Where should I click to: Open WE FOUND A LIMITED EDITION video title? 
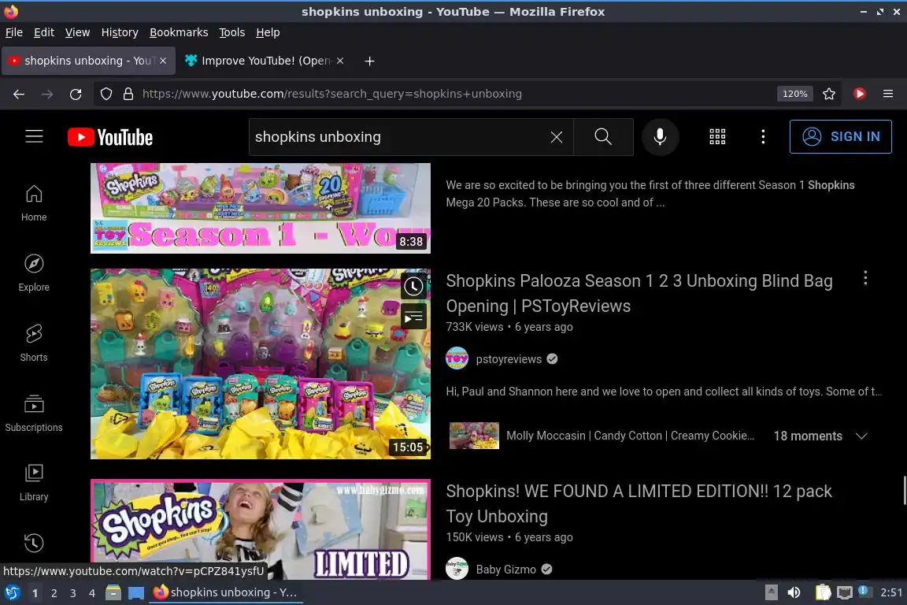(x=639, y=503)
